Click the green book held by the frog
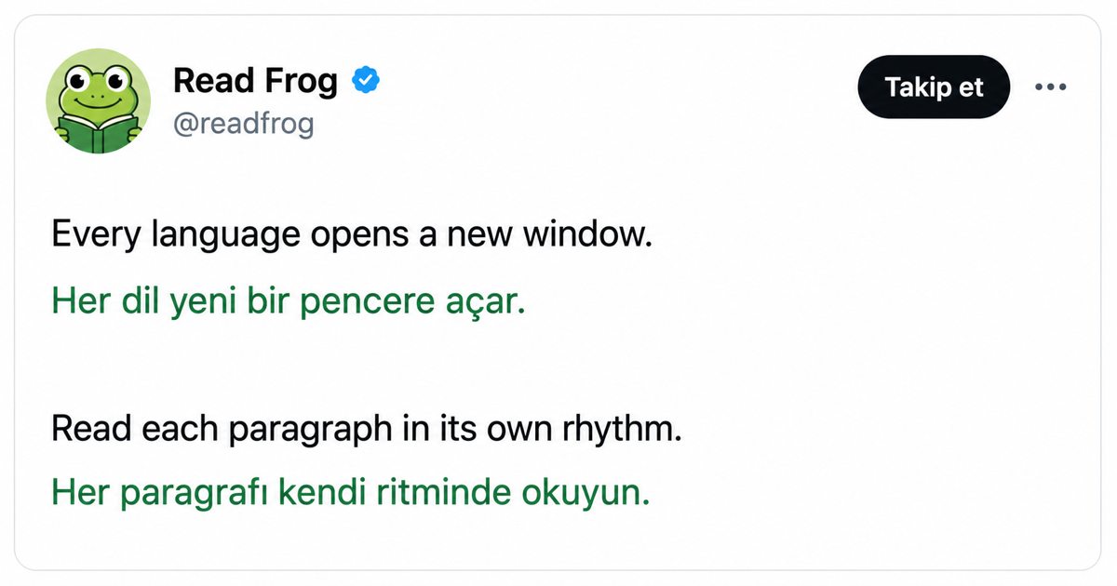Image resolution: width=1117 pixels, height=586 pixels. point(98,133)
